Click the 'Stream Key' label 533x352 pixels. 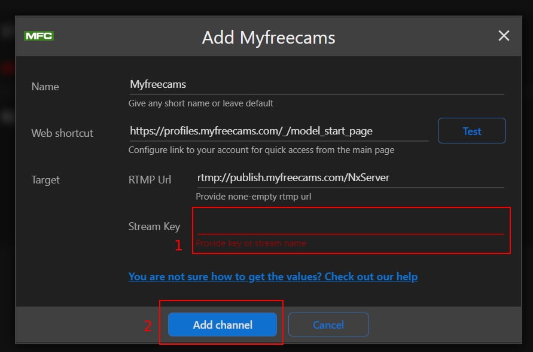point(154,226)
